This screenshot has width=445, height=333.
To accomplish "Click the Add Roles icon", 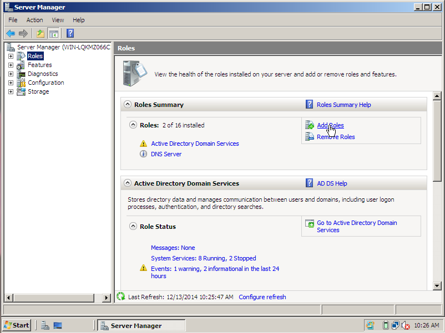I will pos(310,125).
